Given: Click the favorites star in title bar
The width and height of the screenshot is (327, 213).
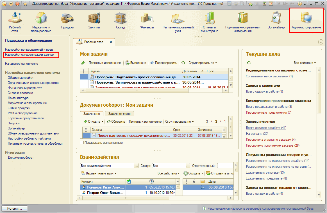Looking at the screenshot, I should [x=25, y=4].
